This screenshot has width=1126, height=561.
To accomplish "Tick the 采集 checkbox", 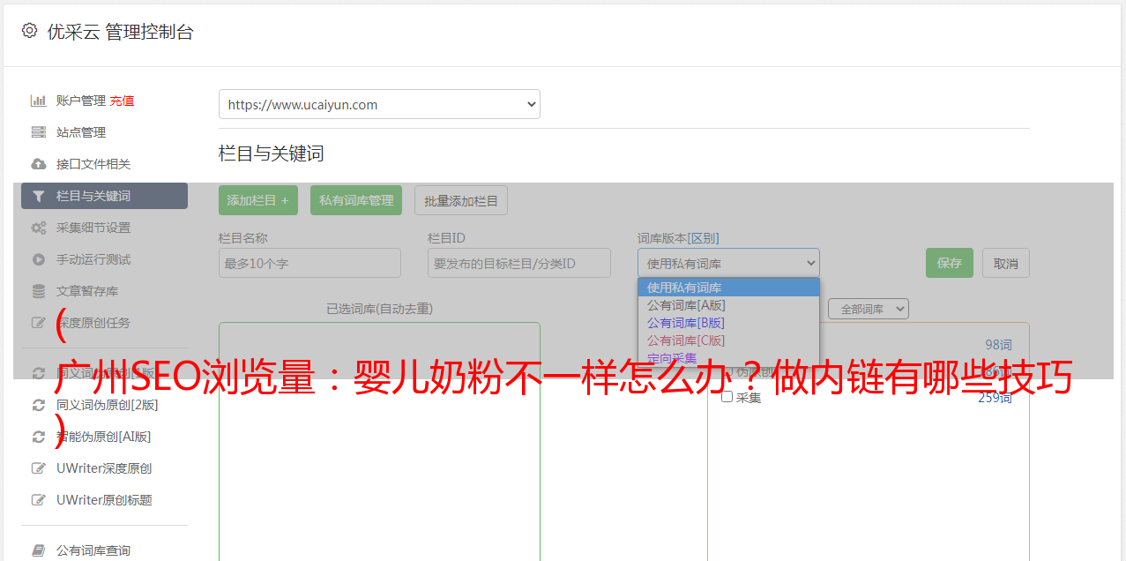I will click(x=727, y=397).
